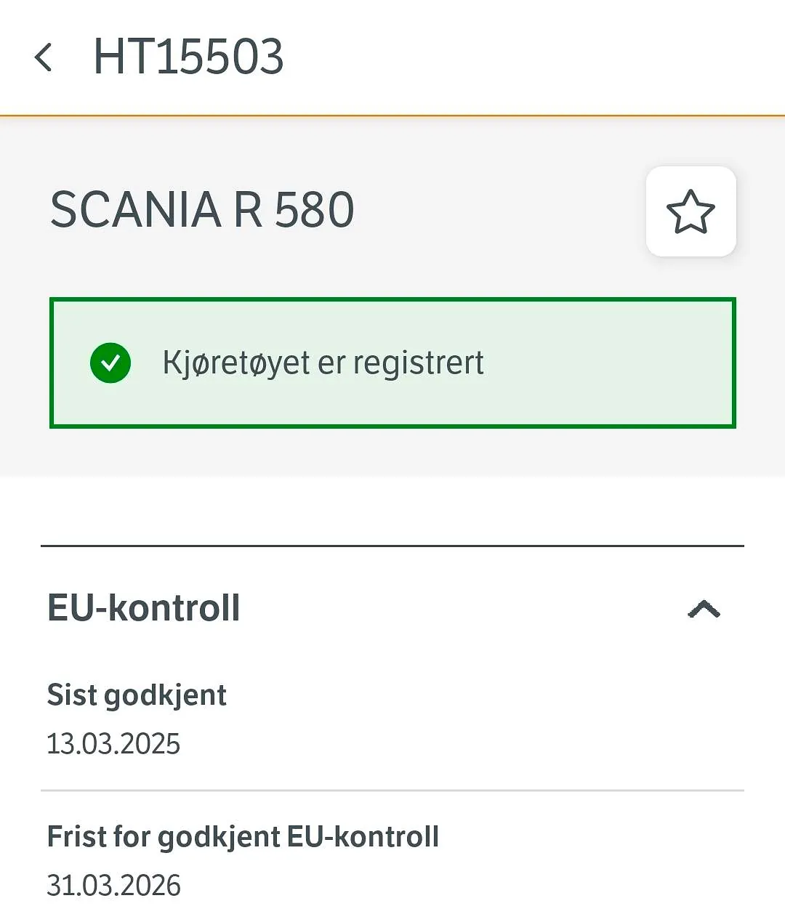Select the deadline date 31.03.2026
785x914 pixels.
(x=113, y=886)
